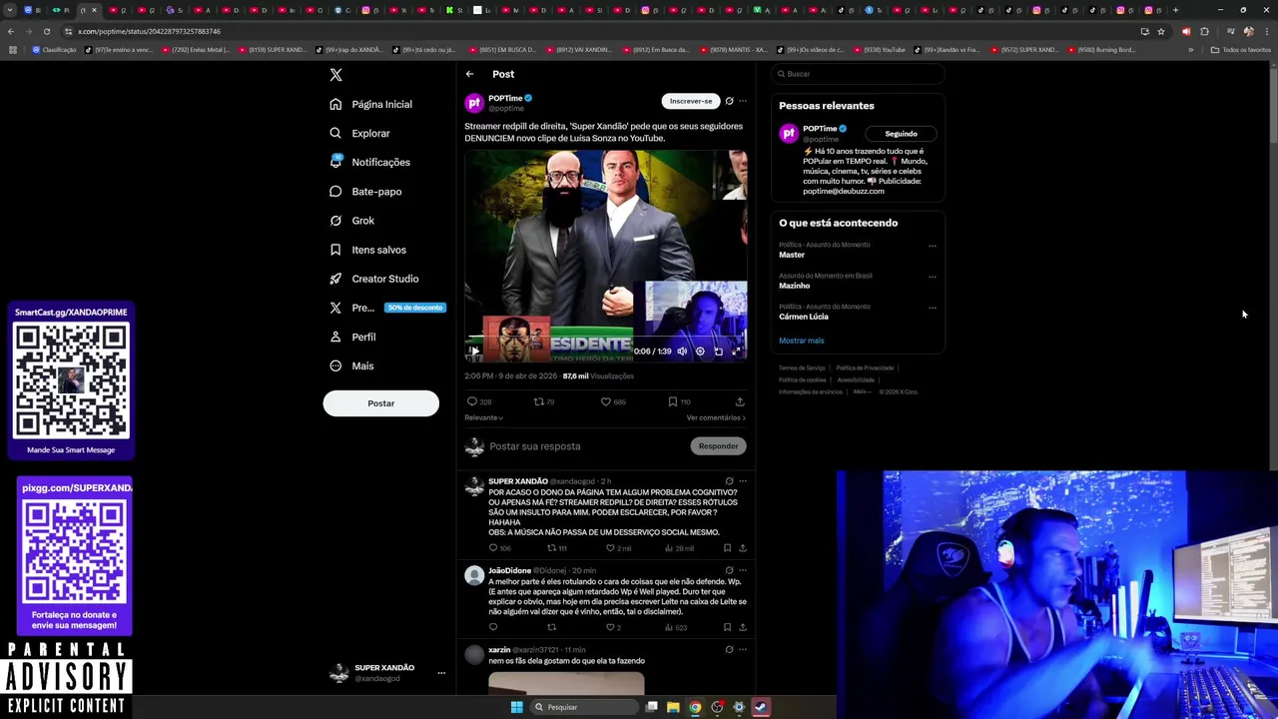
Task: Click Seguindo button for POPTime
Action: point(901,134)
